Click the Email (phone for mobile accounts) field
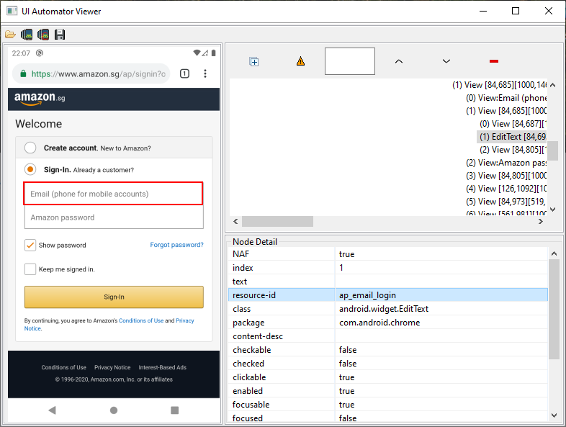The image size is (566, 427). [x=113, y=194]
